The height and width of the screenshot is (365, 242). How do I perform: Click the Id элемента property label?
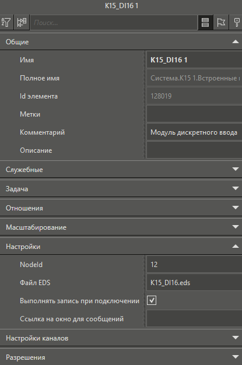coord(38,96)
